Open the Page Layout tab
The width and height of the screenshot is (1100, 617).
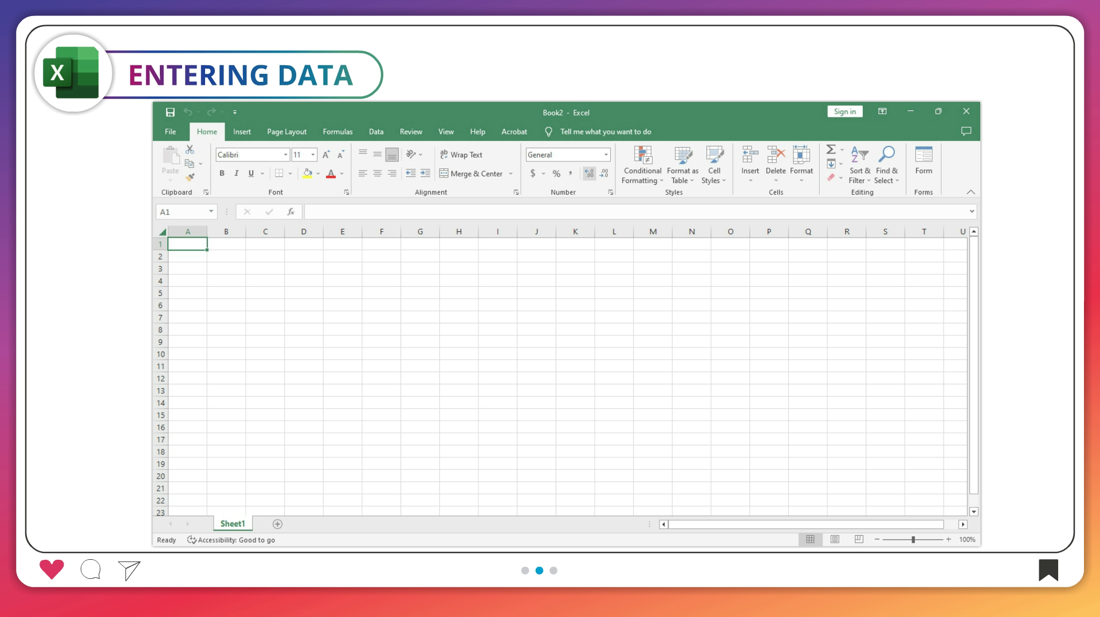pos(286,132)
